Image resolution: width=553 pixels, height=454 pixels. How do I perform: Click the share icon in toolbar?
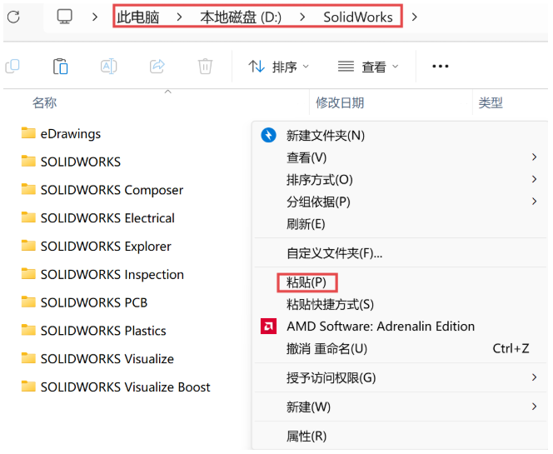click(x=157, y=67)
